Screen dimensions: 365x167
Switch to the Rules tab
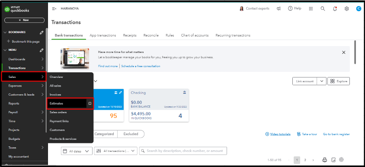tap(170, 35)
